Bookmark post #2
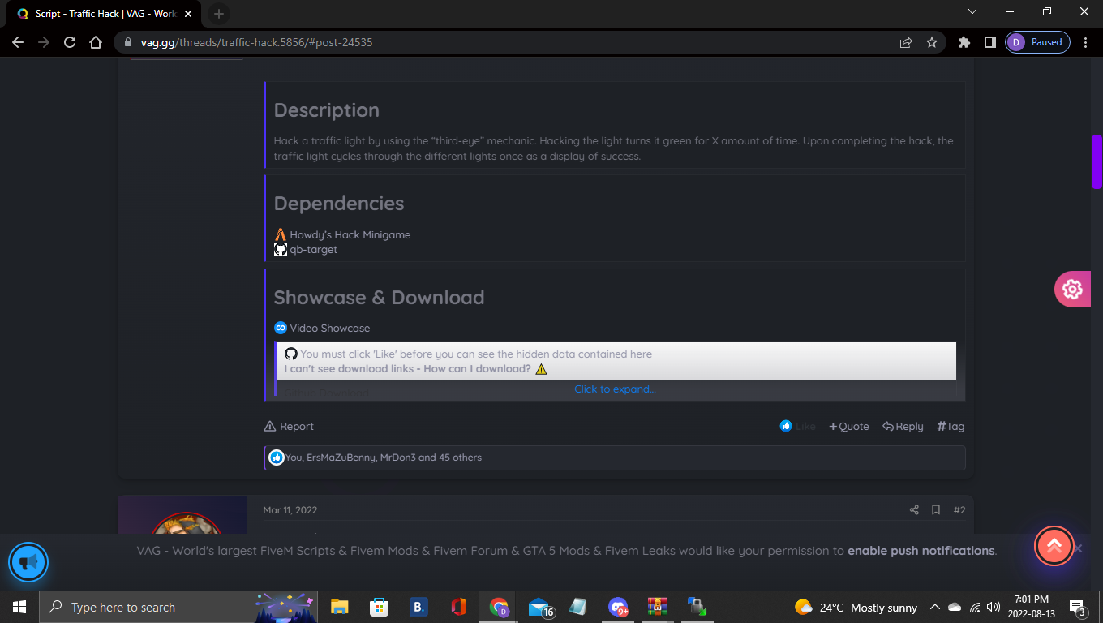 pyautogui.click(x=935, y=510)
